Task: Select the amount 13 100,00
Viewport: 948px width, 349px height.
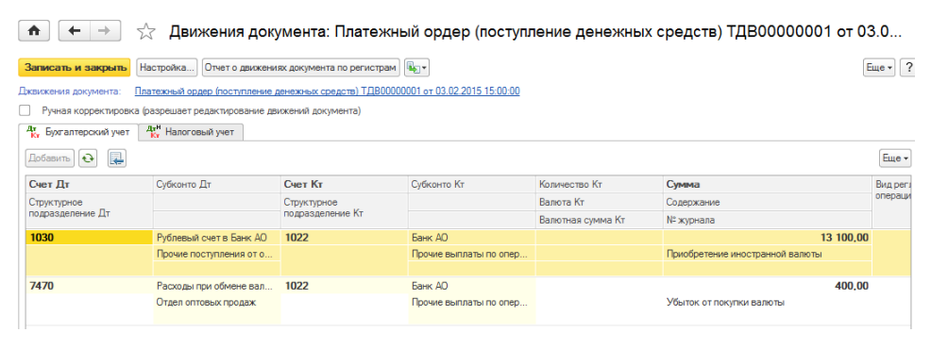Action: (767, 238)
